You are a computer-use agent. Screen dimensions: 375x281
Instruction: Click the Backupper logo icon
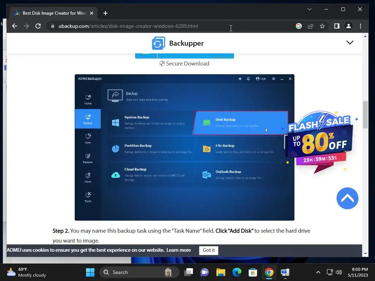[158, 43]
